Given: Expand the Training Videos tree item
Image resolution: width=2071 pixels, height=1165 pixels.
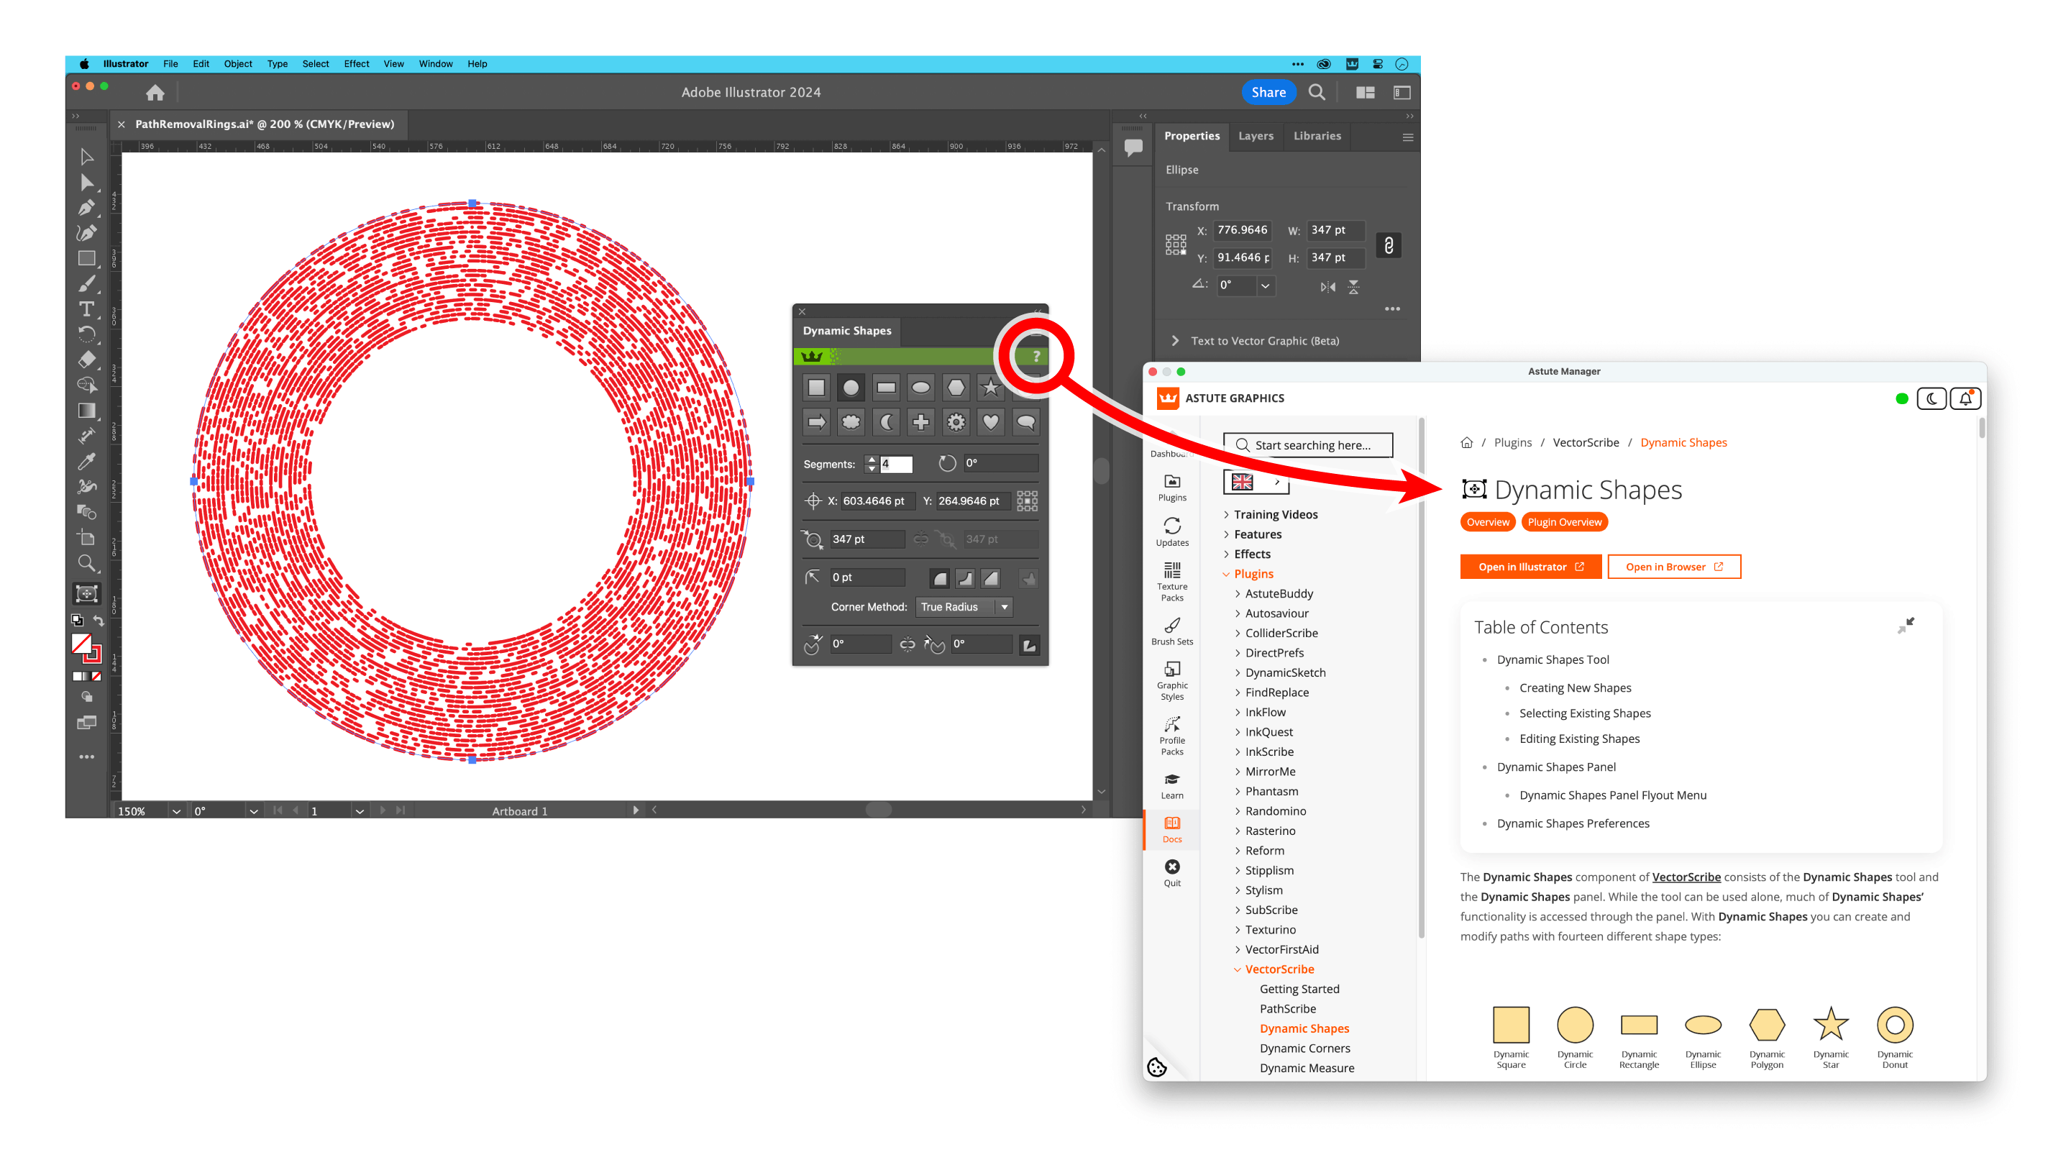Looking at the screenshot, I should coord(1226,515).
